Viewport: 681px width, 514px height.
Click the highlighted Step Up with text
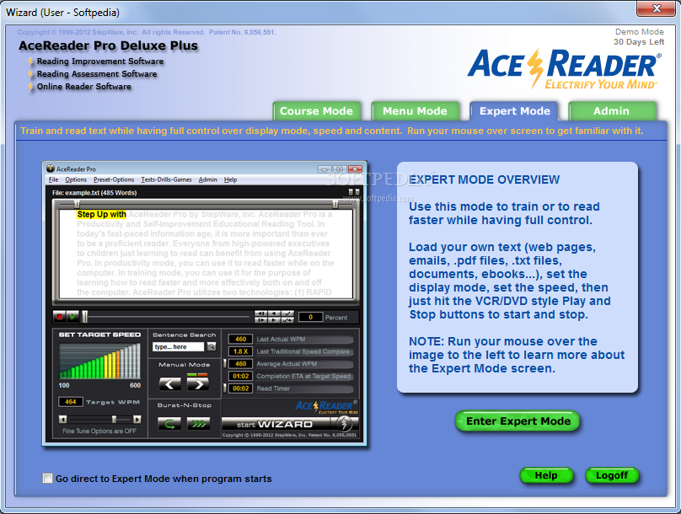coord(102,214)
